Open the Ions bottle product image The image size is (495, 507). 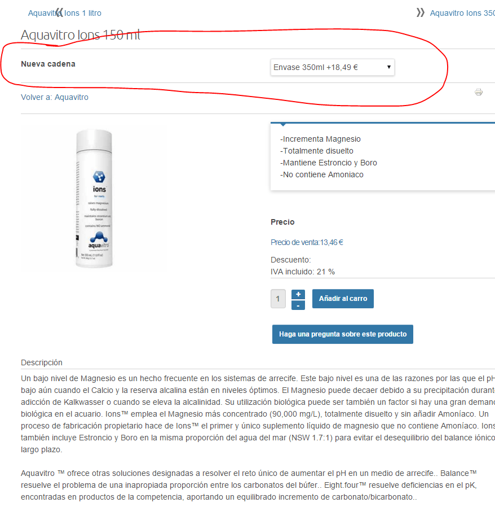point(94,199)
